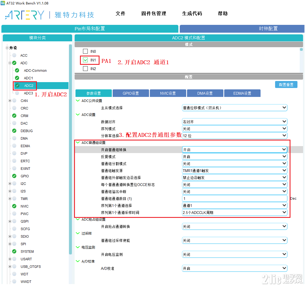Click the mode panel scrollbar thumb
The width and height of the screenshot is (305, 286).
(301, 49)
